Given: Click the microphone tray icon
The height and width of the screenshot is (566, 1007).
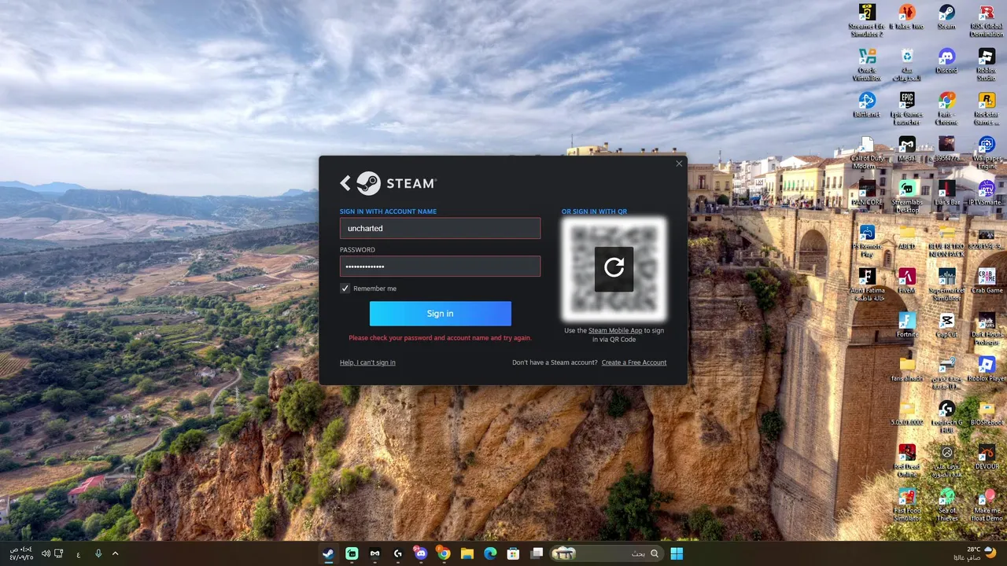Looking at the screenshot, I should click(98, 553).
